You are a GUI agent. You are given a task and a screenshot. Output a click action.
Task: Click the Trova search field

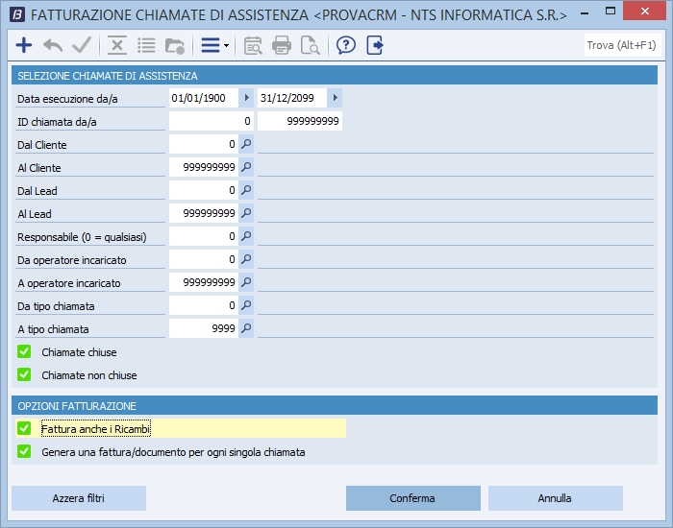tap(621, 45)
